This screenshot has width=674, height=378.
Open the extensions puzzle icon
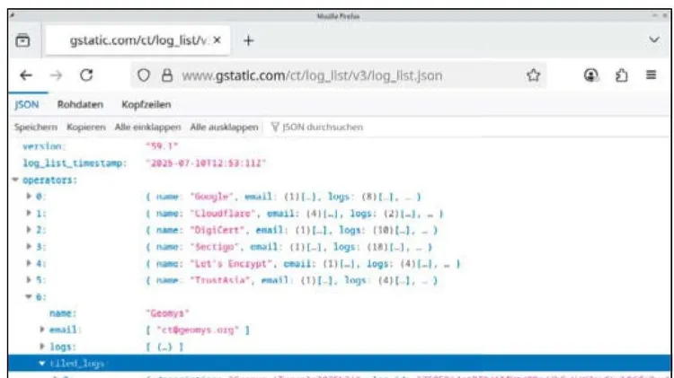621,75
